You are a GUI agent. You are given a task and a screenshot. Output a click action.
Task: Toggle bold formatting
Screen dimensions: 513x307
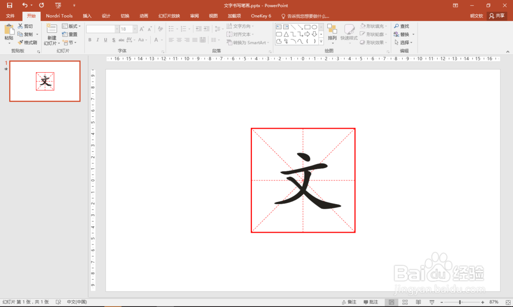coord(90,40)
